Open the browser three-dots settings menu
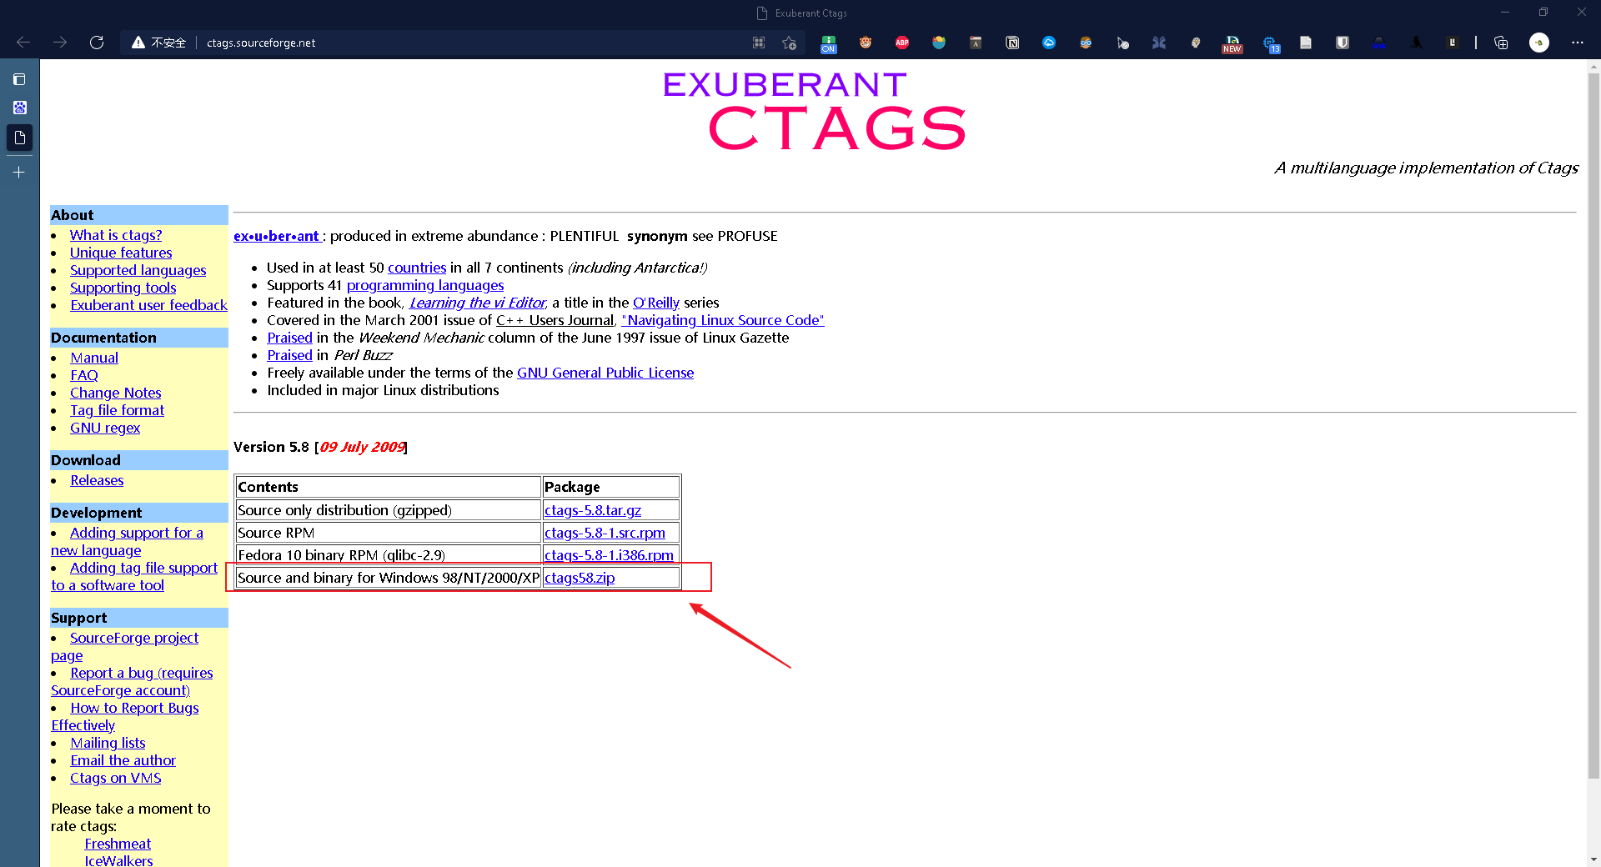 click(1577, 43)
